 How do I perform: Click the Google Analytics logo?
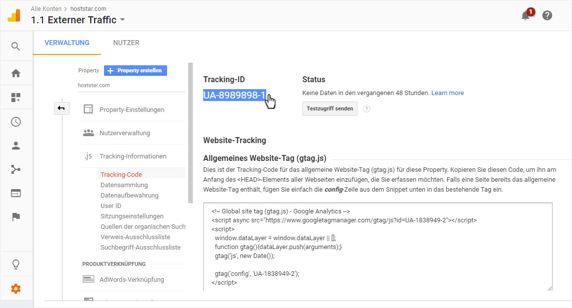click(x=14, y=15)
